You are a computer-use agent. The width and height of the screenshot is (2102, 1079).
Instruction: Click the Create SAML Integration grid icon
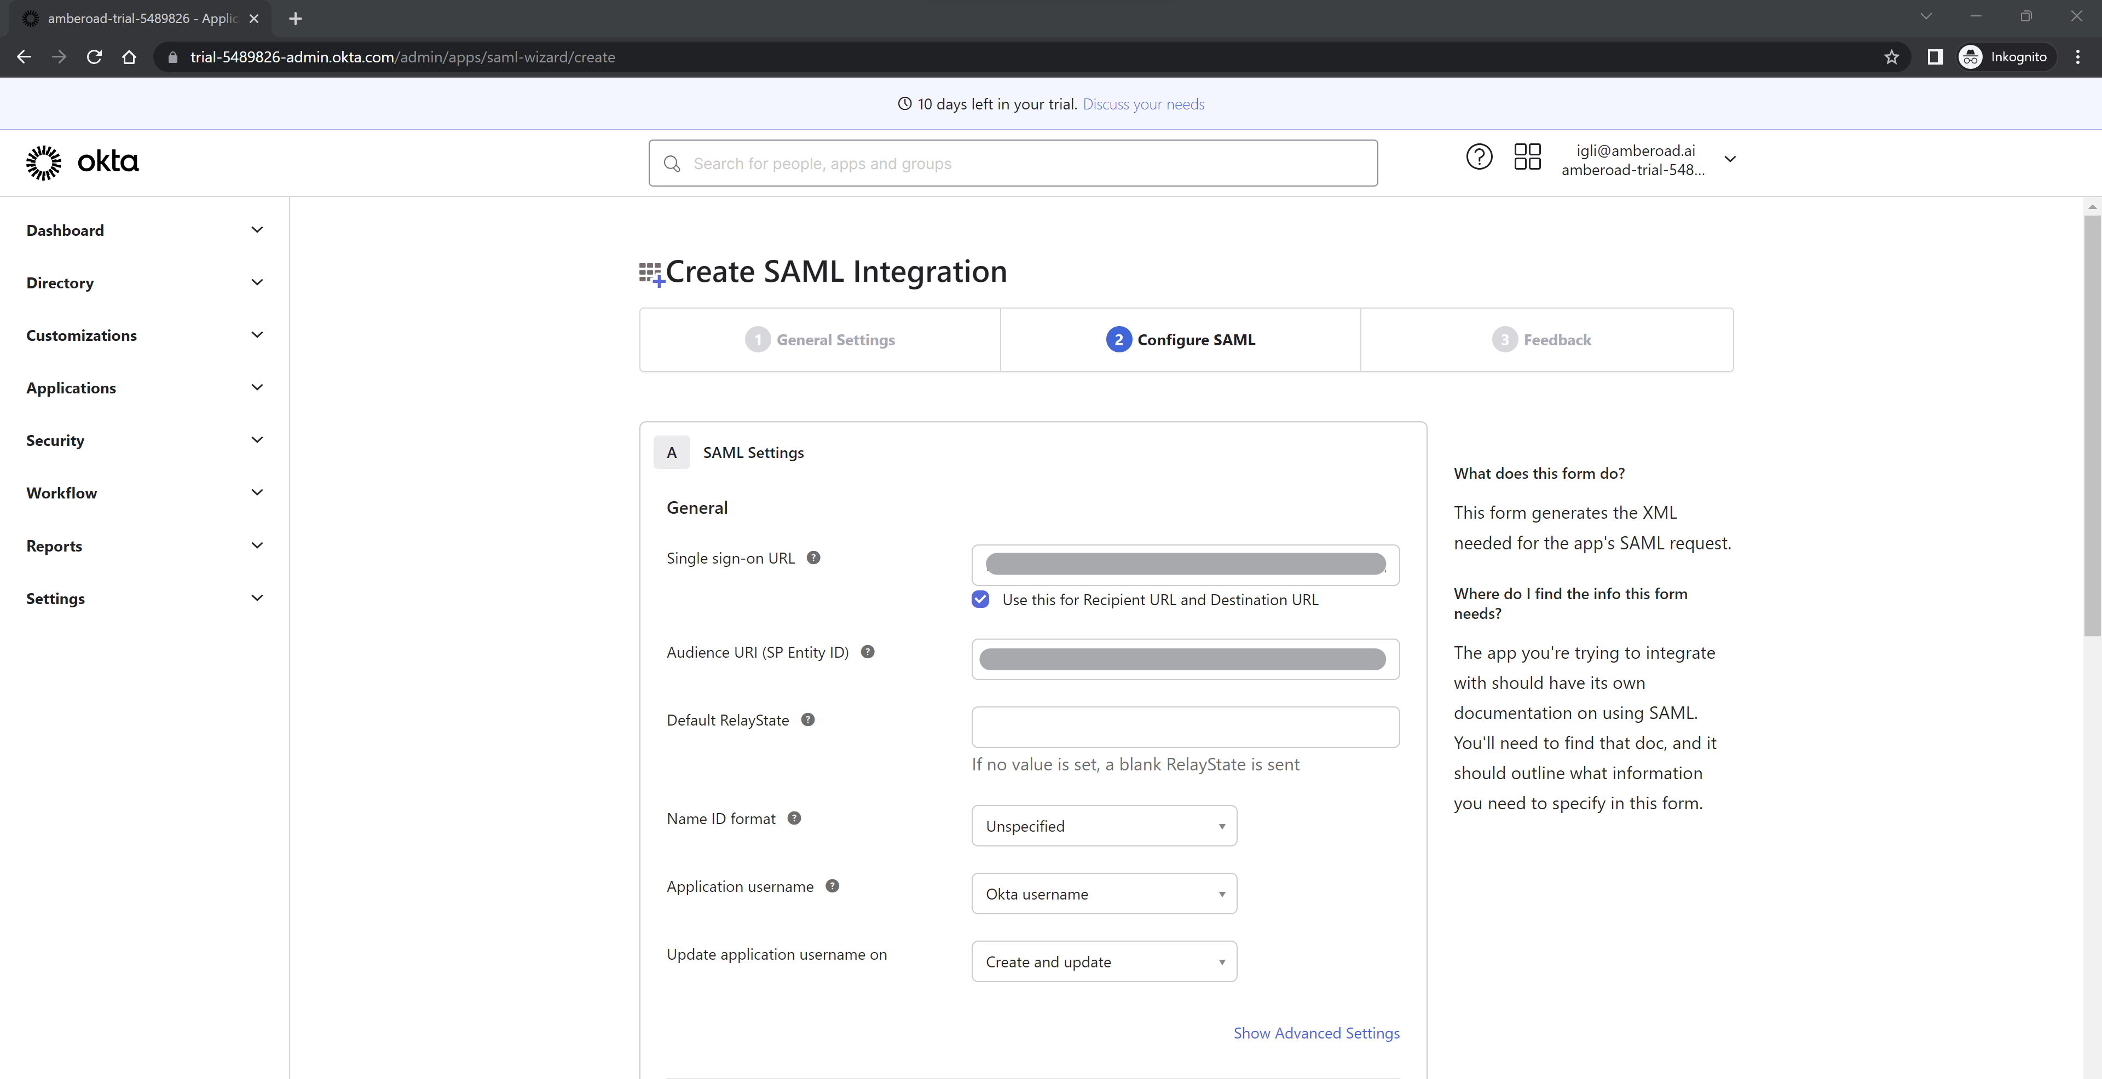coord(651,274)
